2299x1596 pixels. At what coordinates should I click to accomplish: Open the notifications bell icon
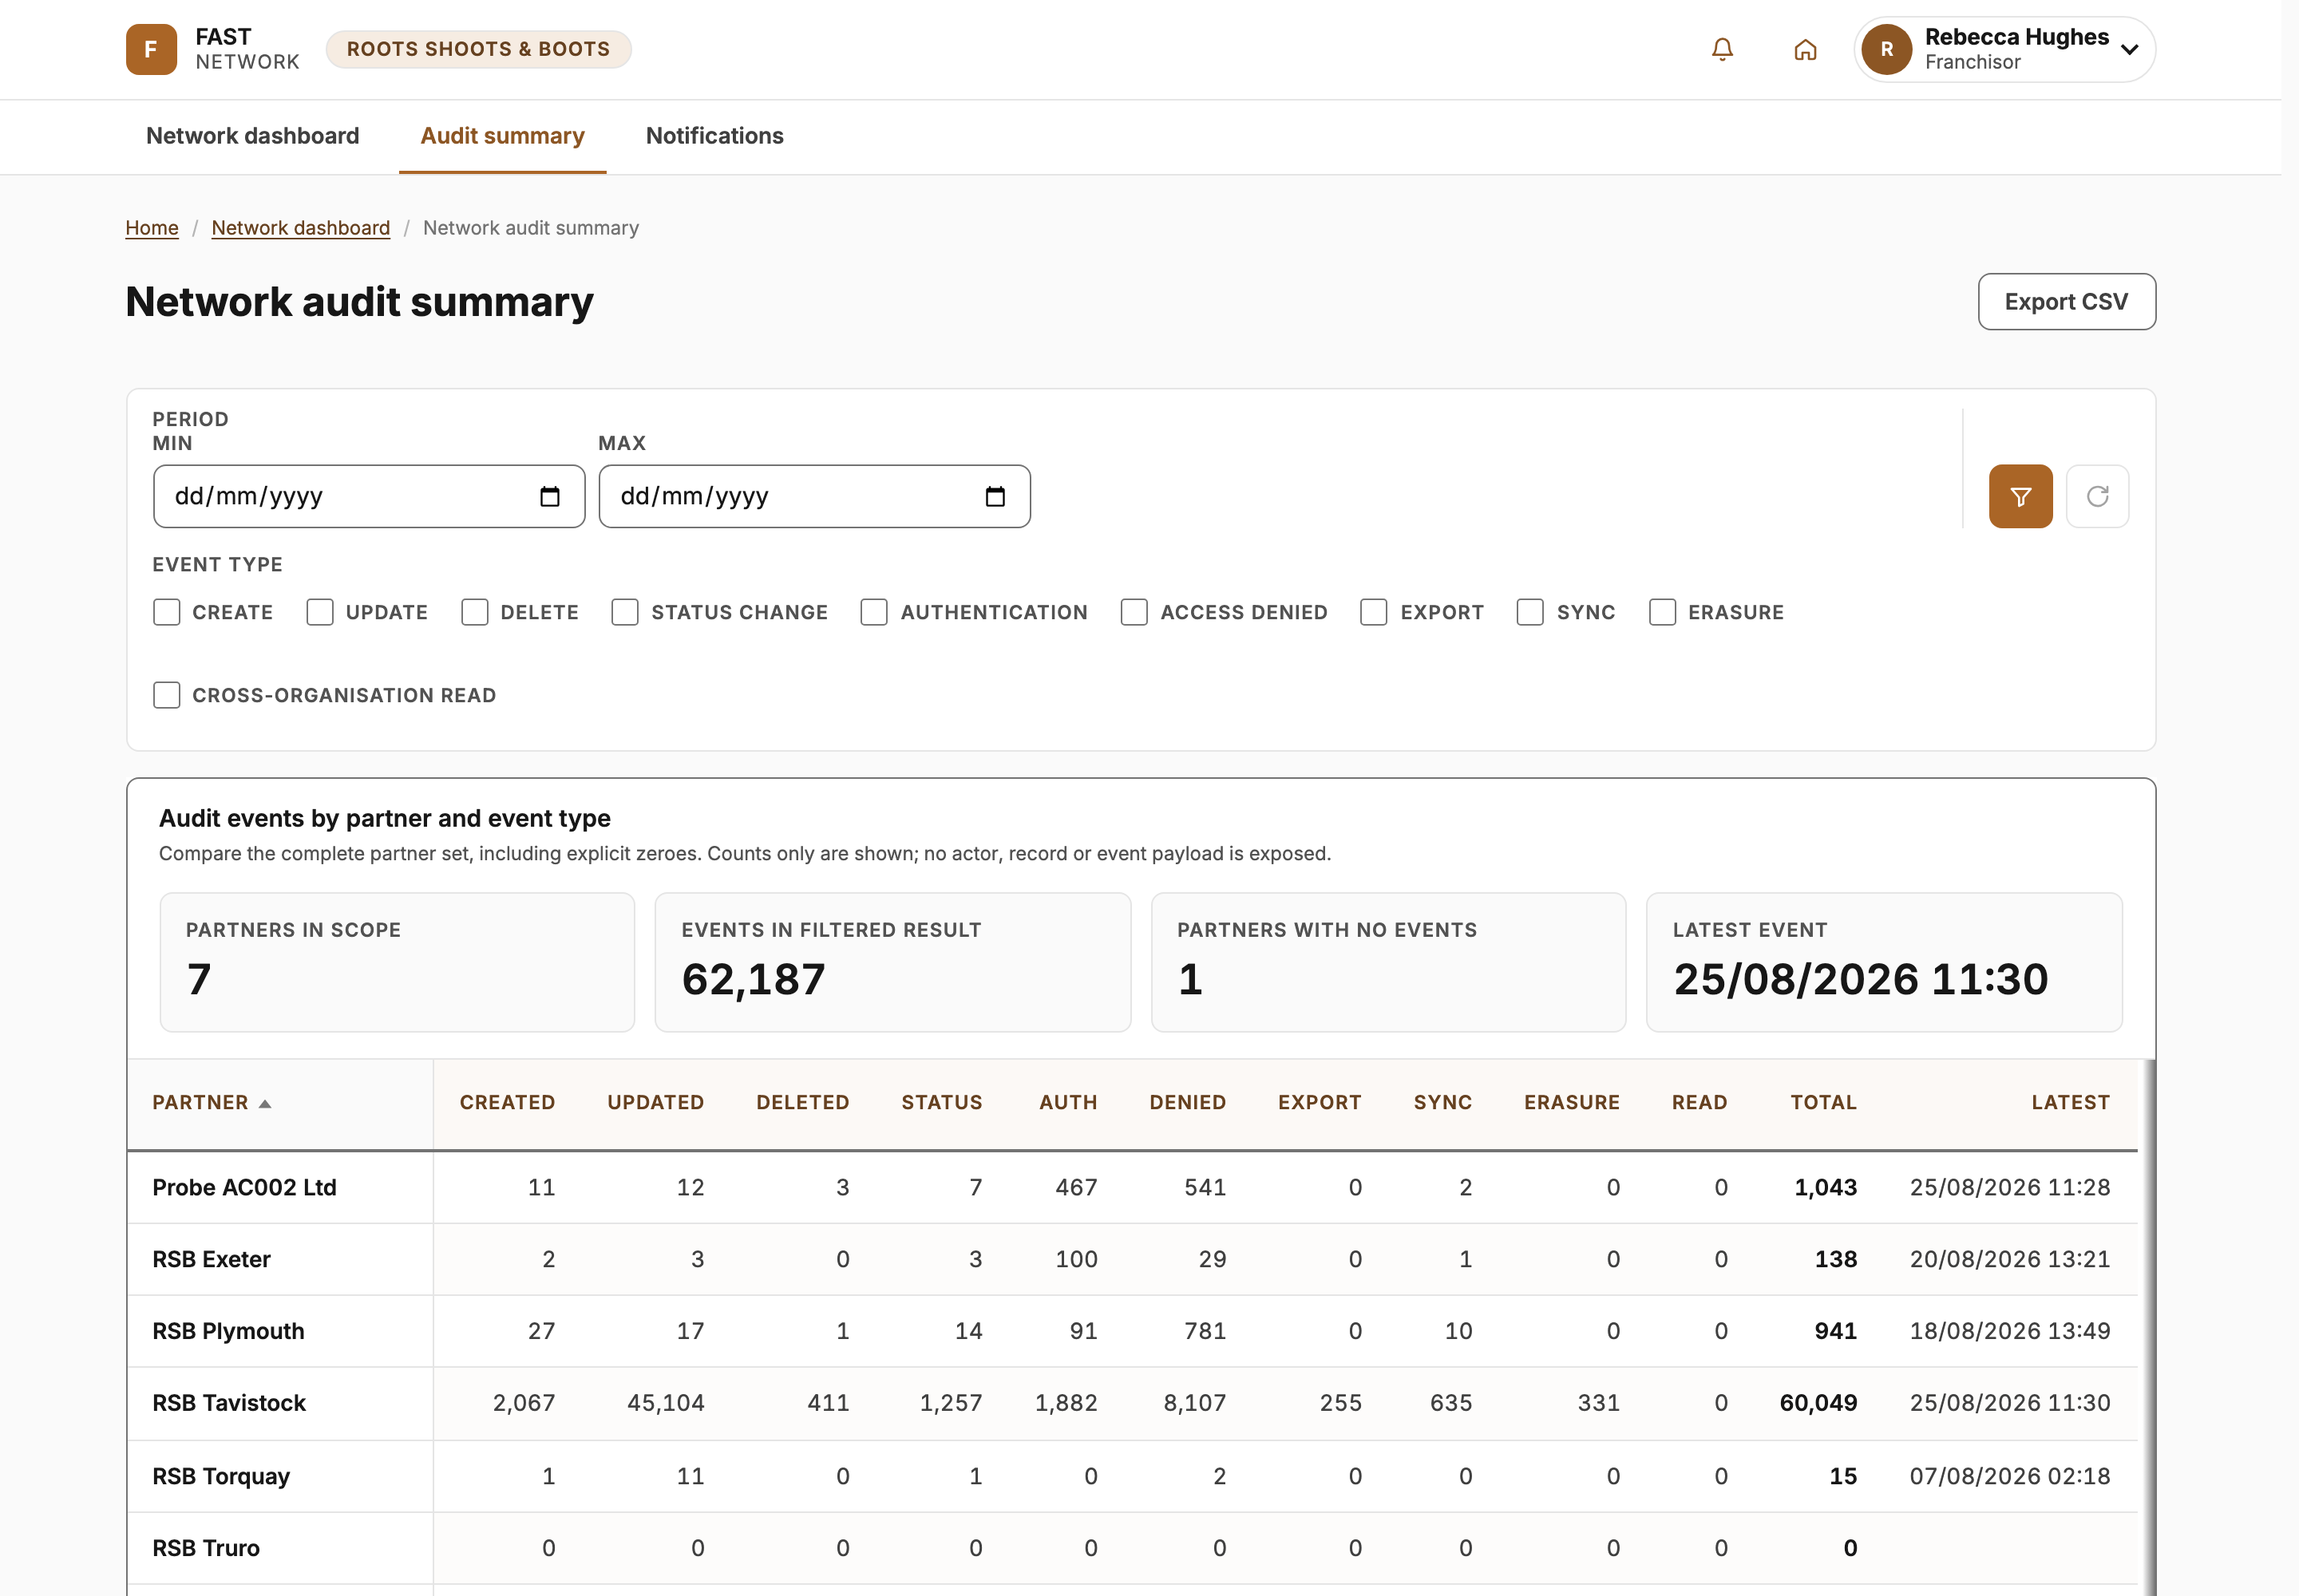click(x=1722, y=49)
